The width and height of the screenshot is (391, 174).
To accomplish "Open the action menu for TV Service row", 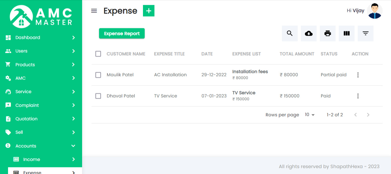I will pos(358,96).
